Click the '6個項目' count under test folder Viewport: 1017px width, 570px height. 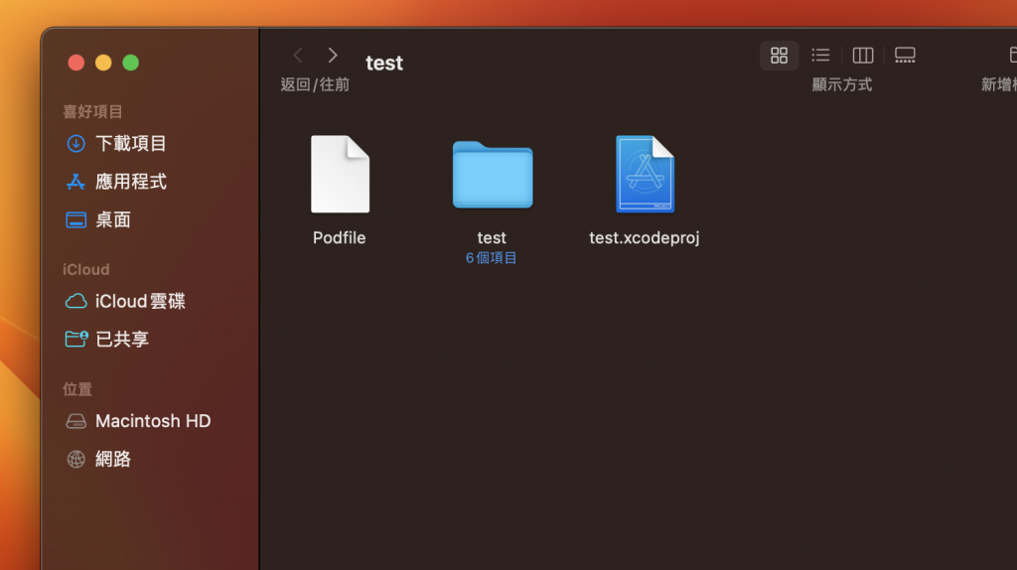point(491,258)
